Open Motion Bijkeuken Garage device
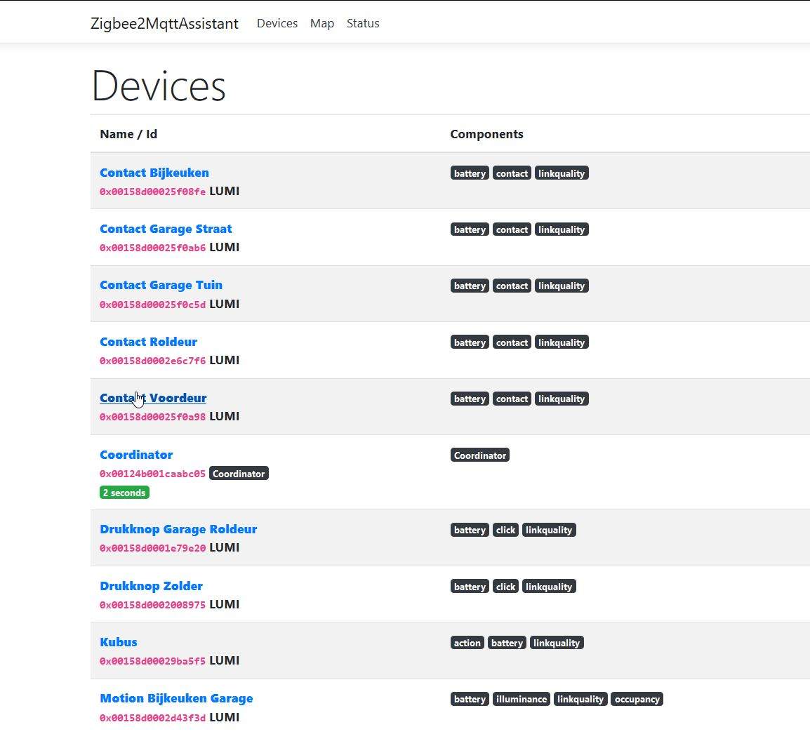The image size is (810, 734). click(176, 698)
